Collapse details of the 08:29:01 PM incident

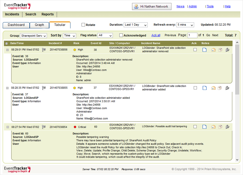pyautogui.click(x=8, y=50)
